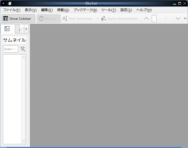Select the Browse hand tool
Viewport: 188px width, 148px height.
tap(49, 19)
